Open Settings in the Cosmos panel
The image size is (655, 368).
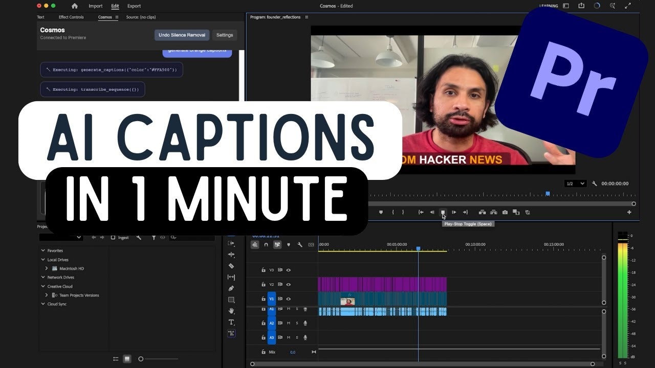tap(225, 35)
